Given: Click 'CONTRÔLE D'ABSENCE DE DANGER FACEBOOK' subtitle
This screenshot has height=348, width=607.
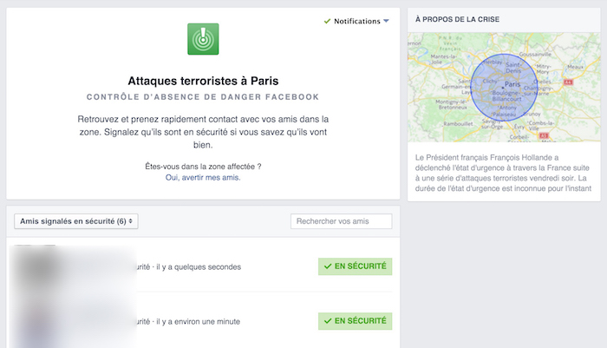Looking at the screenshot, I should (x=203, y=97).
